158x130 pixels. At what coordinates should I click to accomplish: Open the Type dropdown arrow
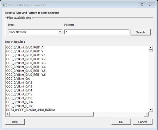(60, 32)
